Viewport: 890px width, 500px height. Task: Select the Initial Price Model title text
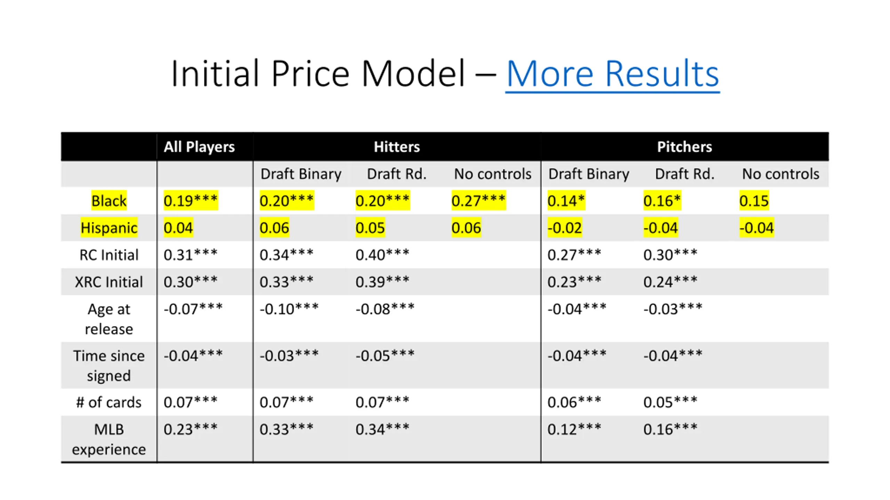coord(318,73)
